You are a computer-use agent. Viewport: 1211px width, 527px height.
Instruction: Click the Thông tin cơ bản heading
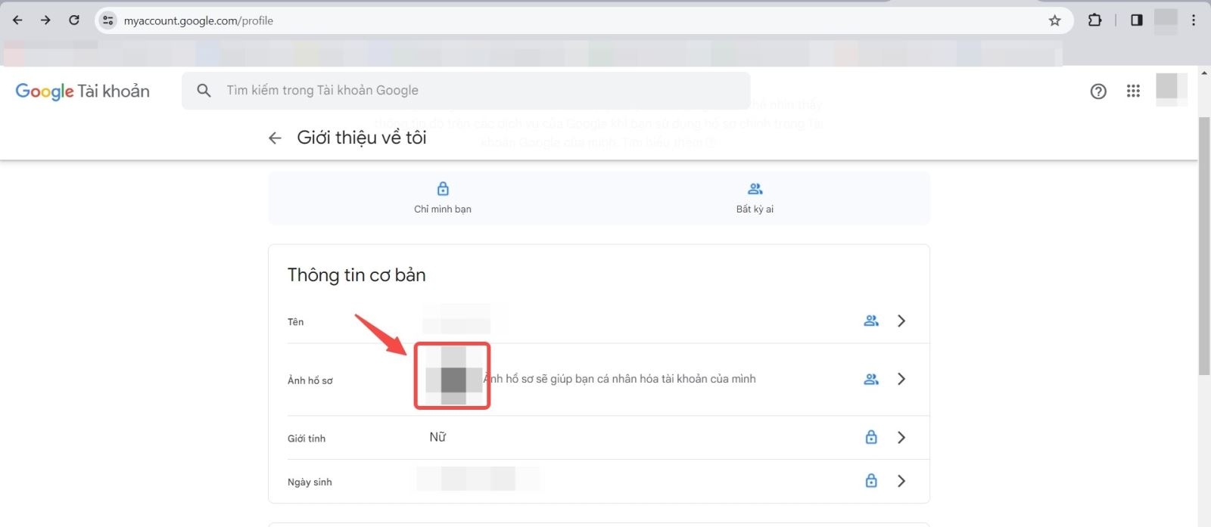click(x=356, y=275)
